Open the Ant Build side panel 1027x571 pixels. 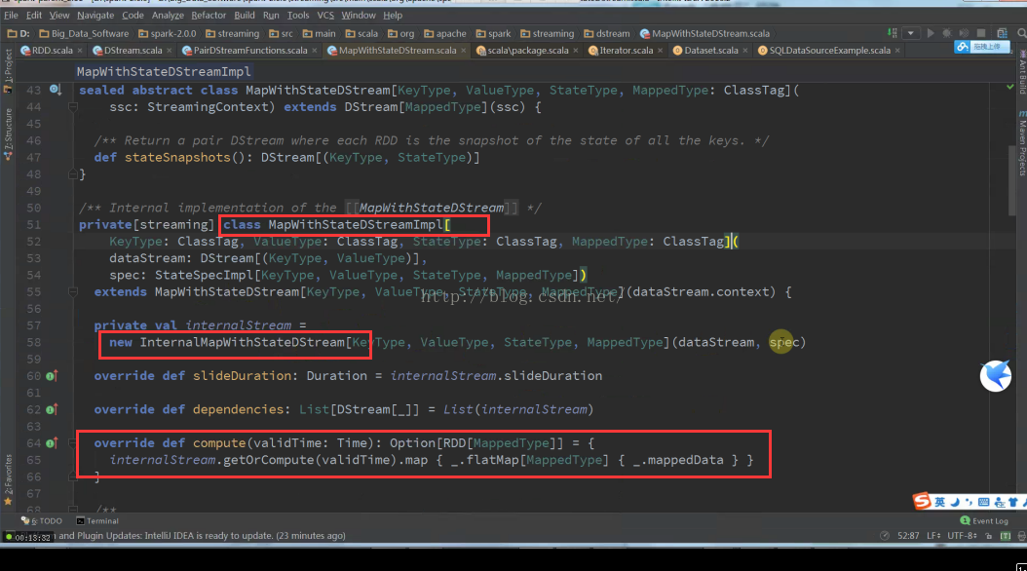point(1022,73)
